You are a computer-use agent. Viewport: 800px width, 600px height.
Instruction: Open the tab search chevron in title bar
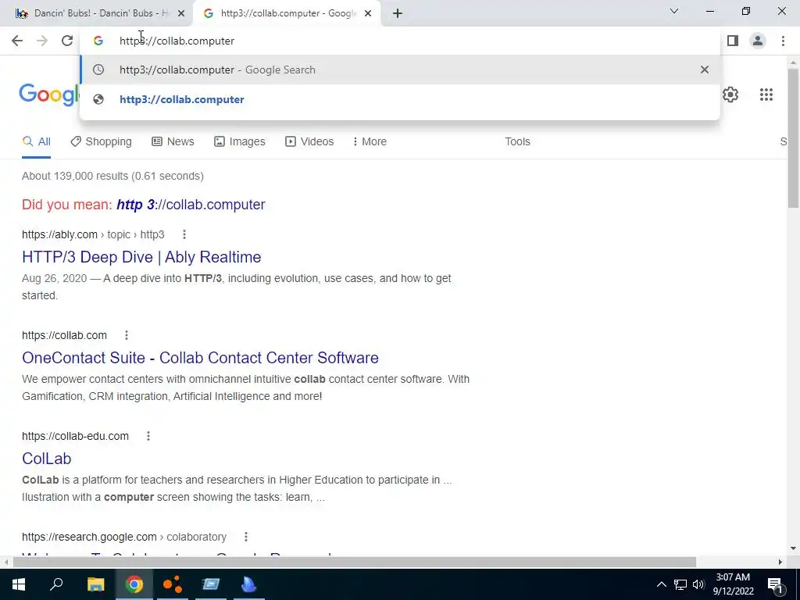click(x=674, y=11)
